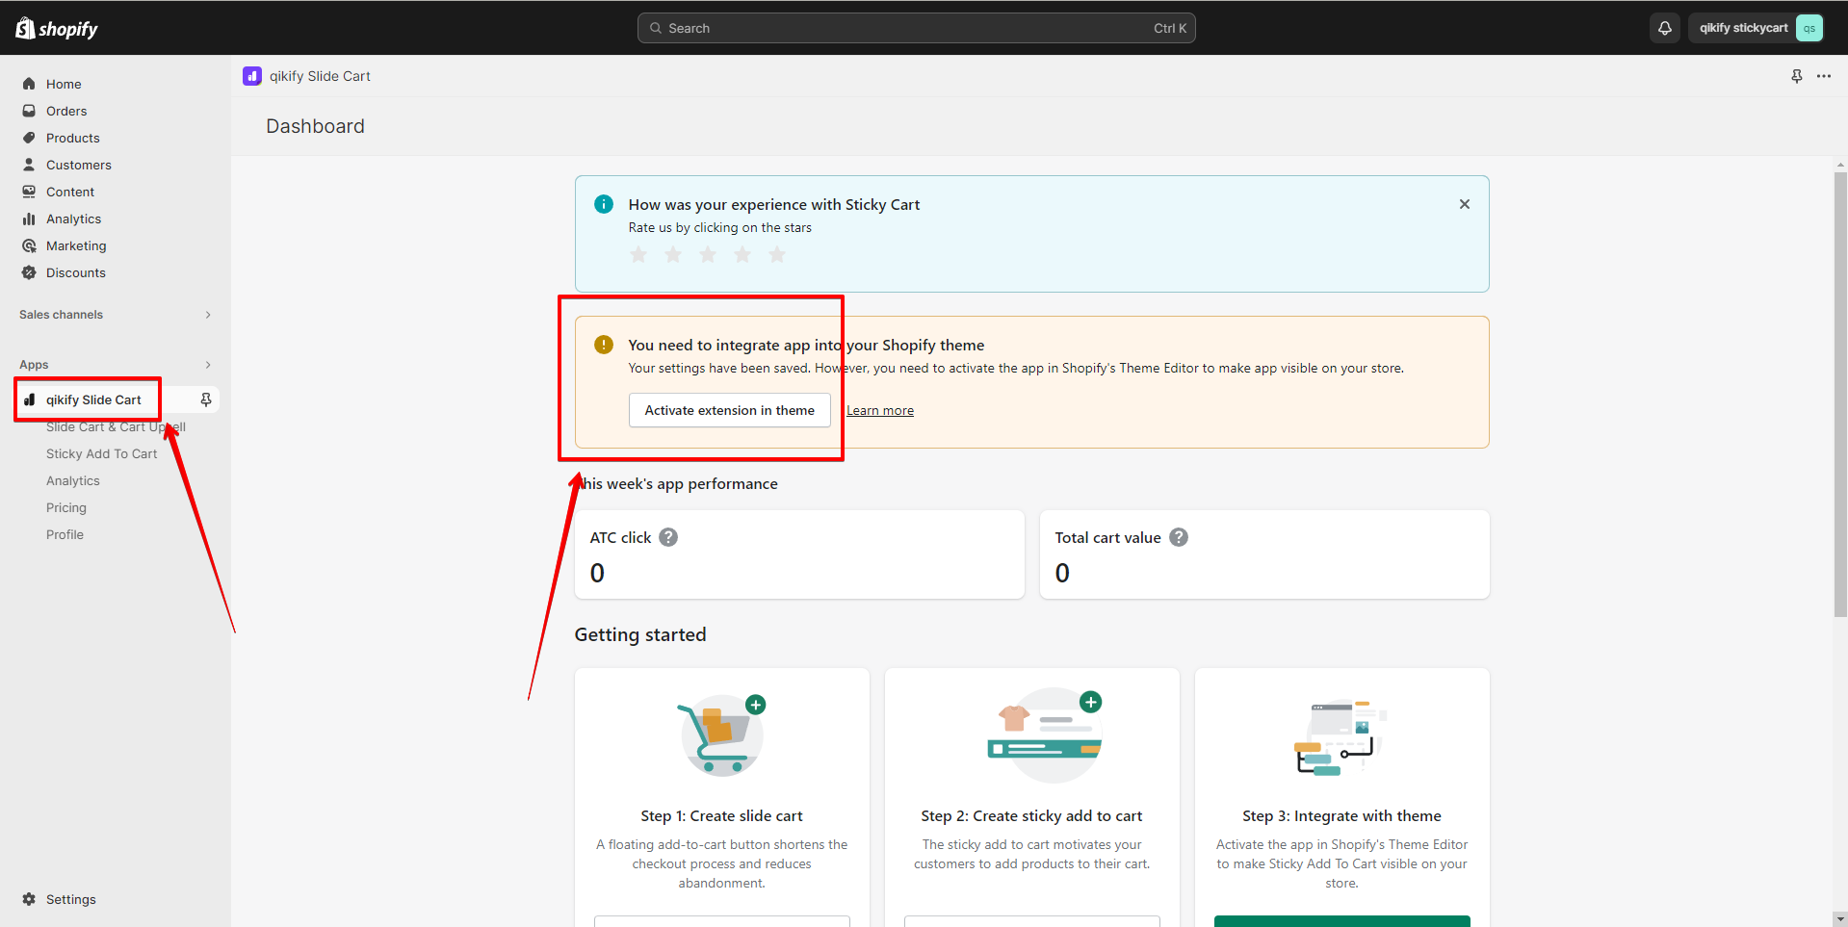The width and height of the screenshot is (1848, 927).
Task: Pin app using header pin icon
Action: click(1797, 76)
